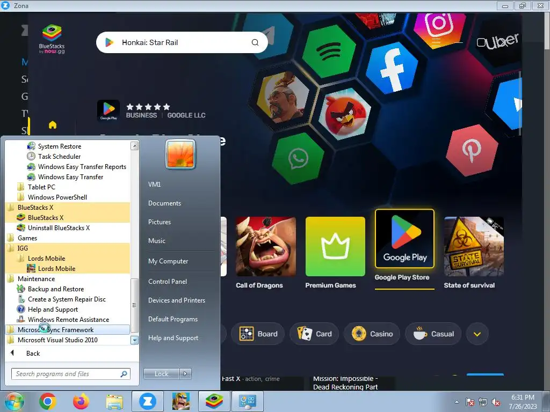Click the Lords Mobile taskbar icon
The height and width of the screenshot is (412, 550).
pos(180,401)
